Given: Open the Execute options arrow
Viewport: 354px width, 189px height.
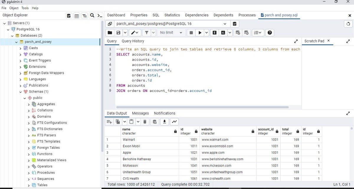Looking at the screenshot, I should point(206,32).
